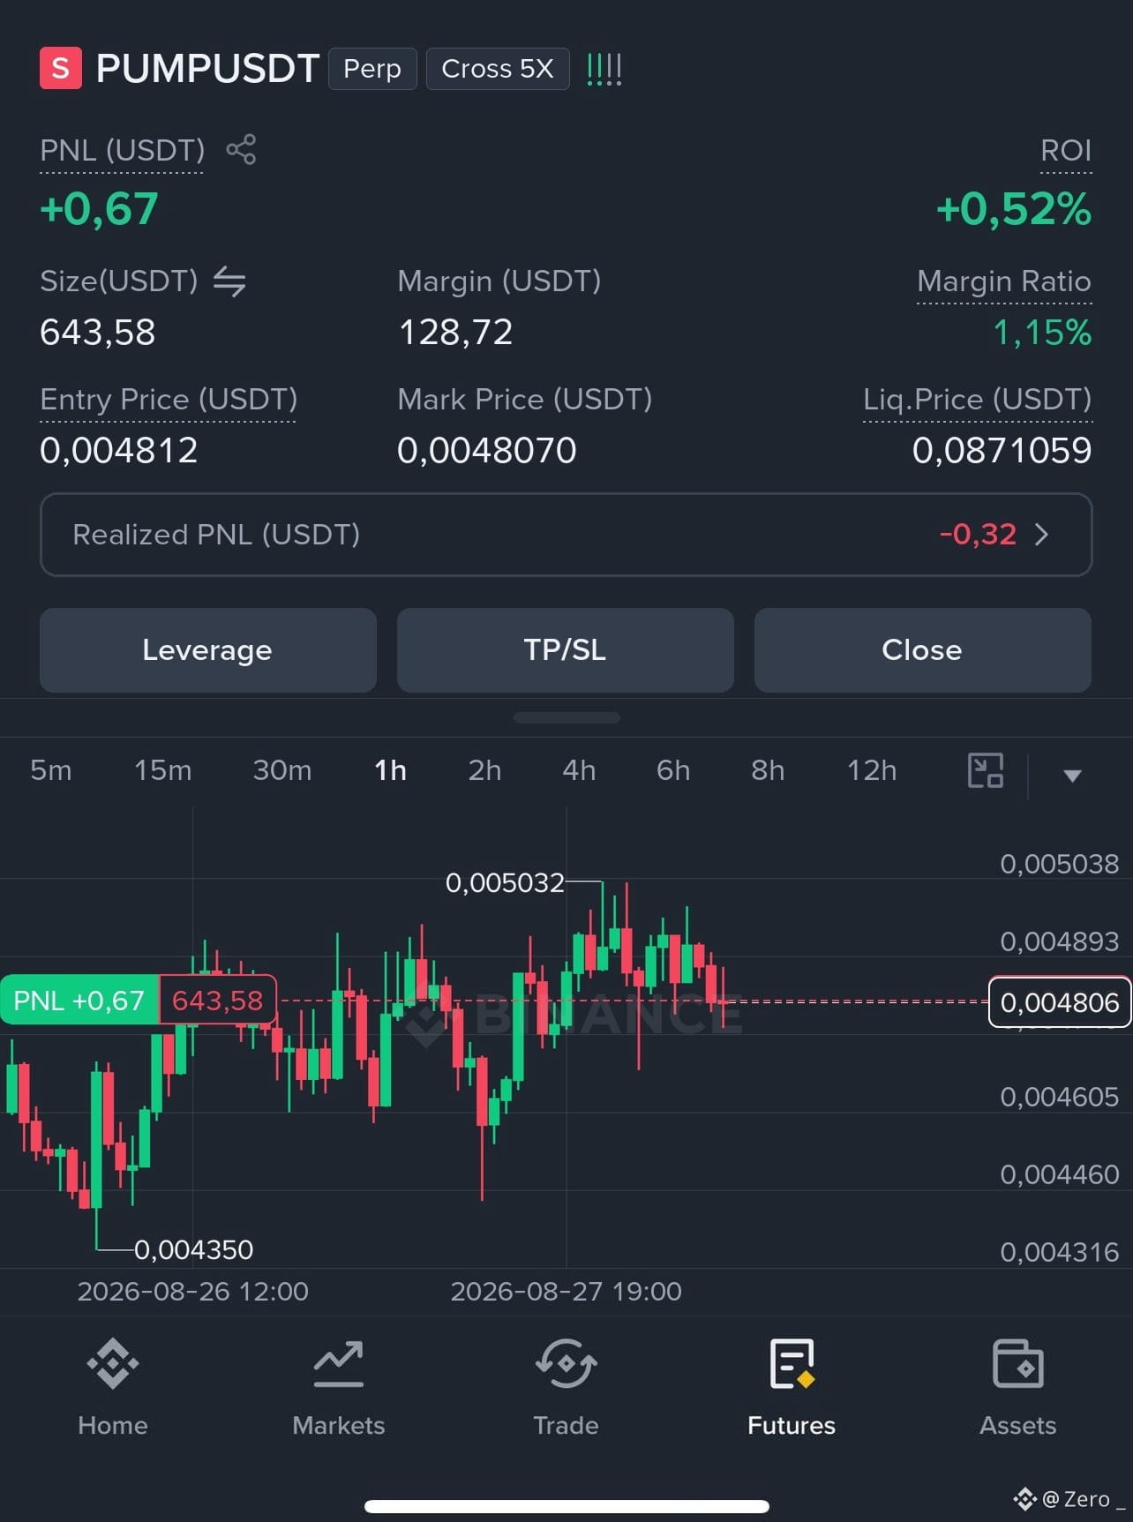Tap the red S short-position badge
The width and height of the screenshot is (1133, 1522).
[x=61, y=68]
